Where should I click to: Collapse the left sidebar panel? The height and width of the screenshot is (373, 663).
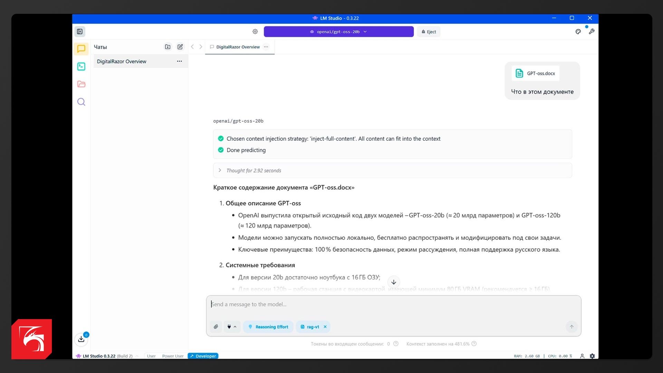[x=80, y=31]
